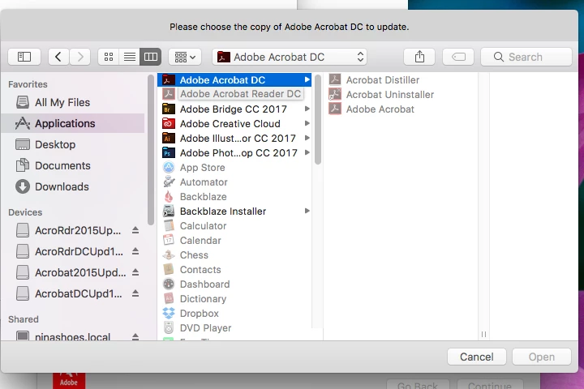This screenshot has width=584, height=389.
Task: Click the Chess icon
Action: 169,255
